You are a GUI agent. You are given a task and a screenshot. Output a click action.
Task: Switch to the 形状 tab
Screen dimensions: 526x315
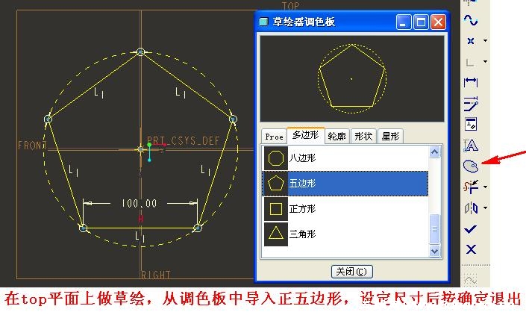point(363,136)
